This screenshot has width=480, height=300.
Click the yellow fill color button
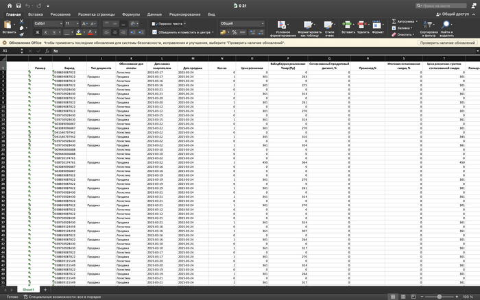point(80,32)
